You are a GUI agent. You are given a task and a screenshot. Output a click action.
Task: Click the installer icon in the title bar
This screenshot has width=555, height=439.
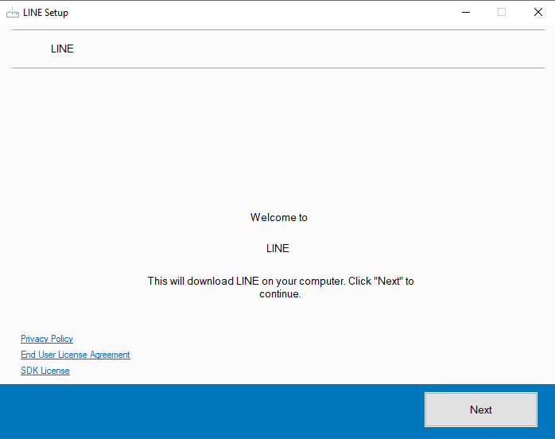(12, 12)
